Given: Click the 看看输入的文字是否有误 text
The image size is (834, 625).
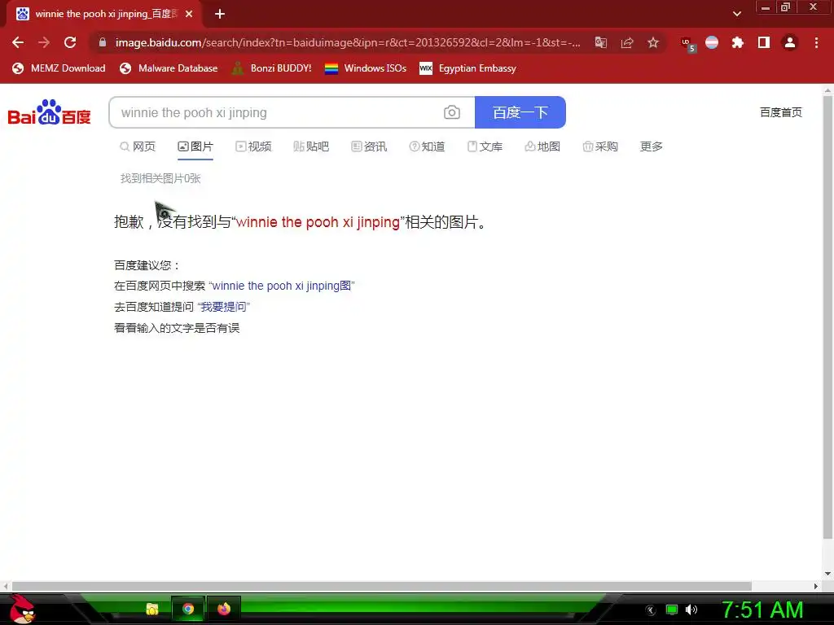Looking at the screenshot, I should pyautogui.click(x=177, y=328).
